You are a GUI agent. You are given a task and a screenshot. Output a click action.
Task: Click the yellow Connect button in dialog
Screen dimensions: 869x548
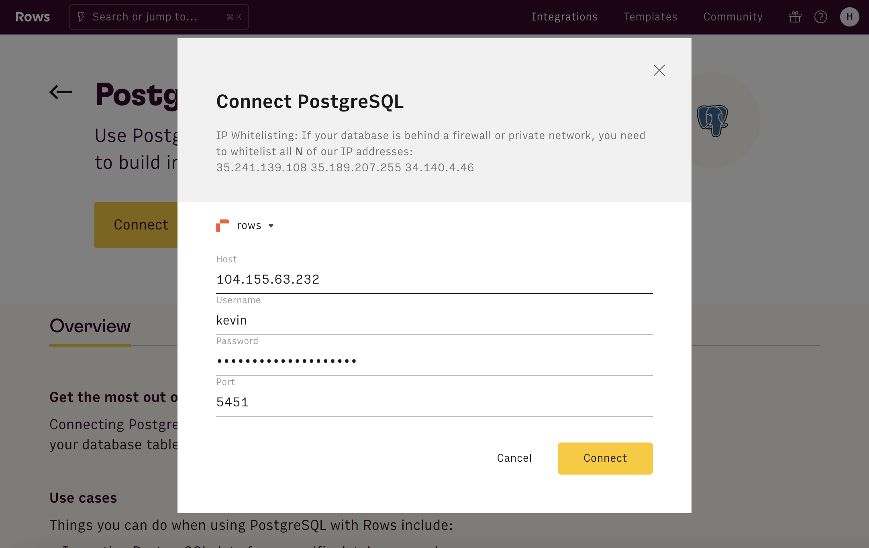point(605,458)
